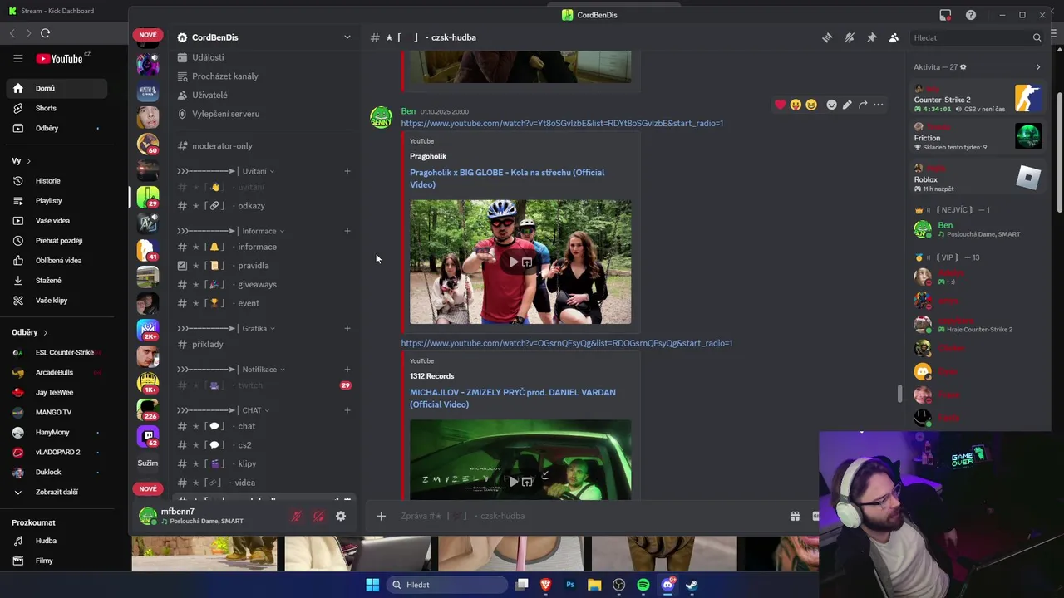Select the klipy channel
This screenshot has width=1064, height=598.
[264, 463]
